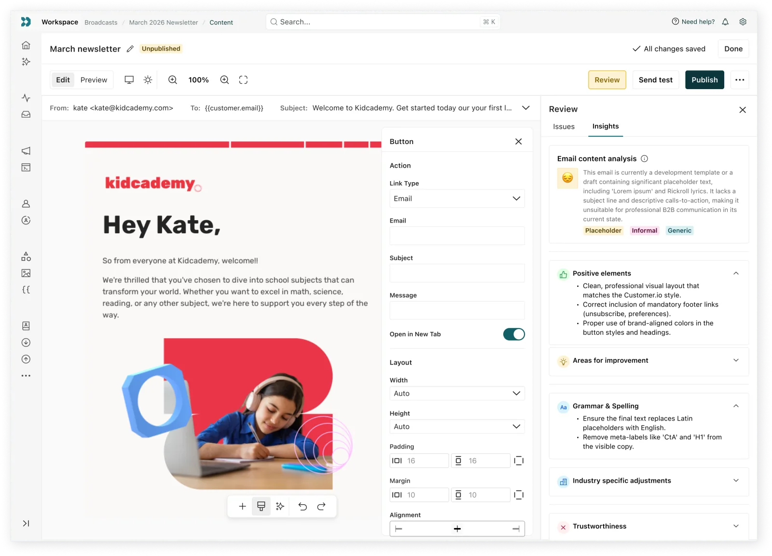Click the redo arrow icon
772x556 pixels.
click(321, 506)
